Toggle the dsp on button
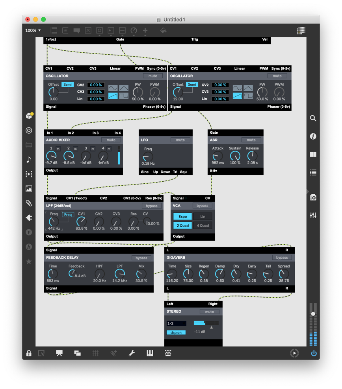 176,333
